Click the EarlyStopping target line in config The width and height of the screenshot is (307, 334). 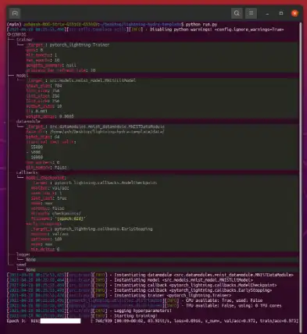[92, 229]
